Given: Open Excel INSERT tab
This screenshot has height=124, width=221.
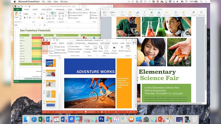Looking at the screenshot, I should tap(35, 9).
